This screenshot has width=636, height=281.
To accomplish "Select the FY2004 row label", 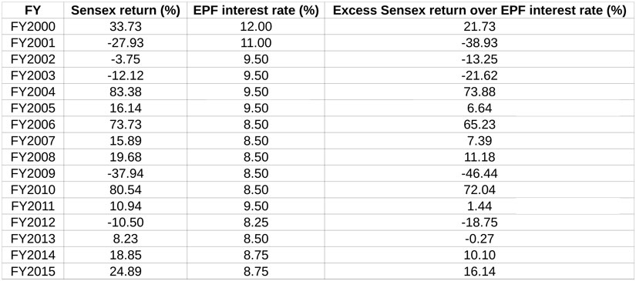I will click(32, 92).
